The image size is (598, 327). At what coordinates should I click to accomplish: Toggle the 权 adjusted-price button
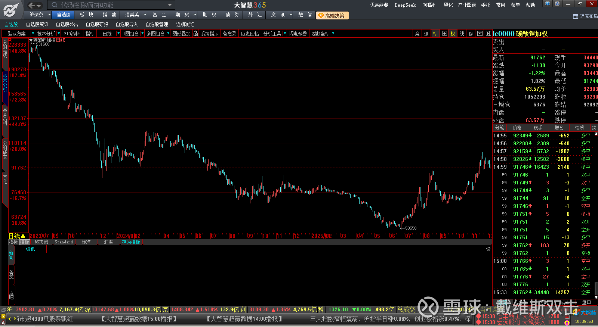coord(453,34)
